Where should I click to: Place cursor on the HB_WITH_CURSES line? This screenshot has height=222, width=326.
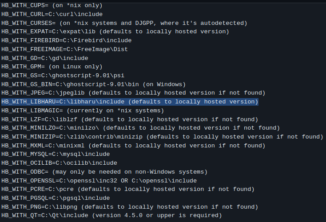tap(124, 23)
